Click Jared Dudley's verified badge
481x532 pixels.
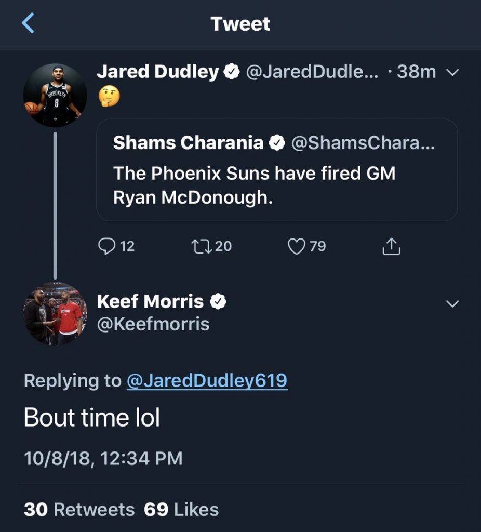[231, 72]
